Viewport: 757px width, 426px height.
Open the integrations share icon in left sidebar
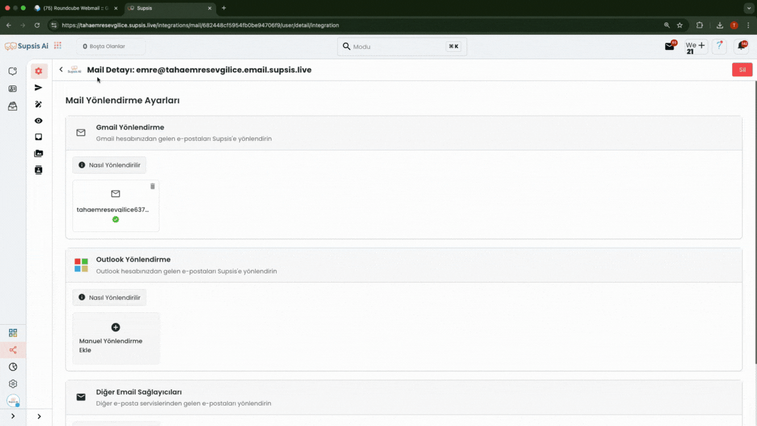(x=12, y=350)
